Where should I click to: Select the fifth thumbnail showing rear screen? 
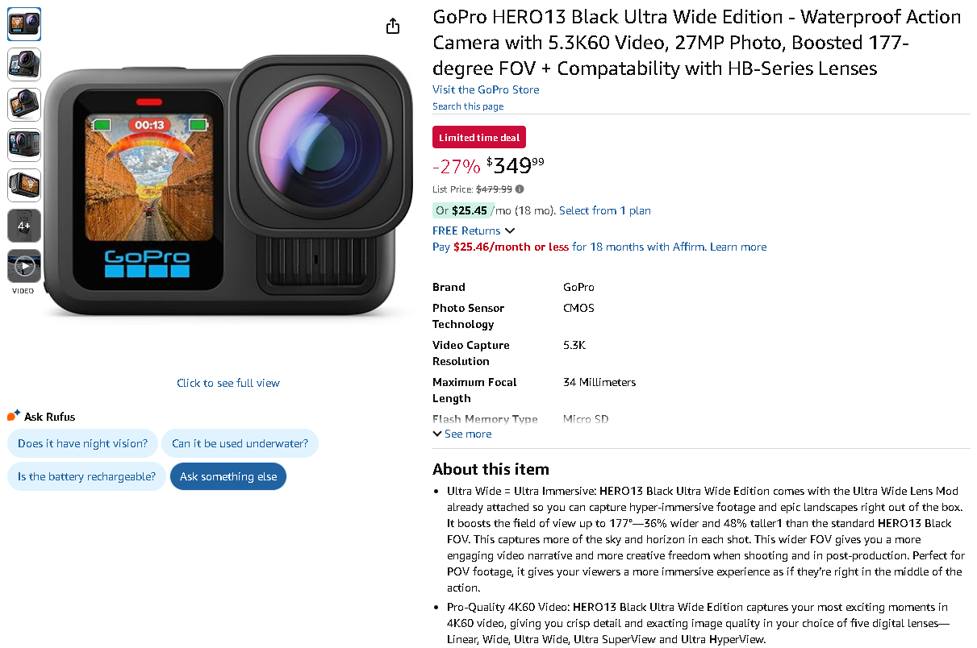pyautogui.click(x=24, y=185)
